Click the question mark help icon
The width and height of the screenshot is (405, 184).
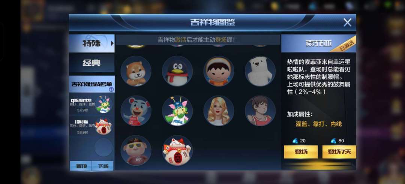click(111, 89)
